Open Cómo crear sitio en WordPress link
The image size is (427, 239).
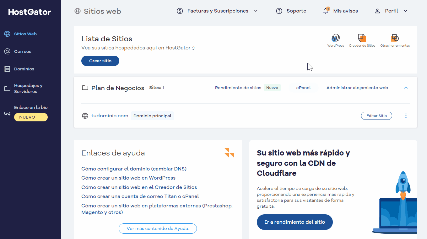click(x=128, y=178)
